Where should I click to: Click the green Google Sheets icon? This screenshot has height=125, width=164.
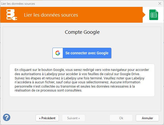(154, 15)
